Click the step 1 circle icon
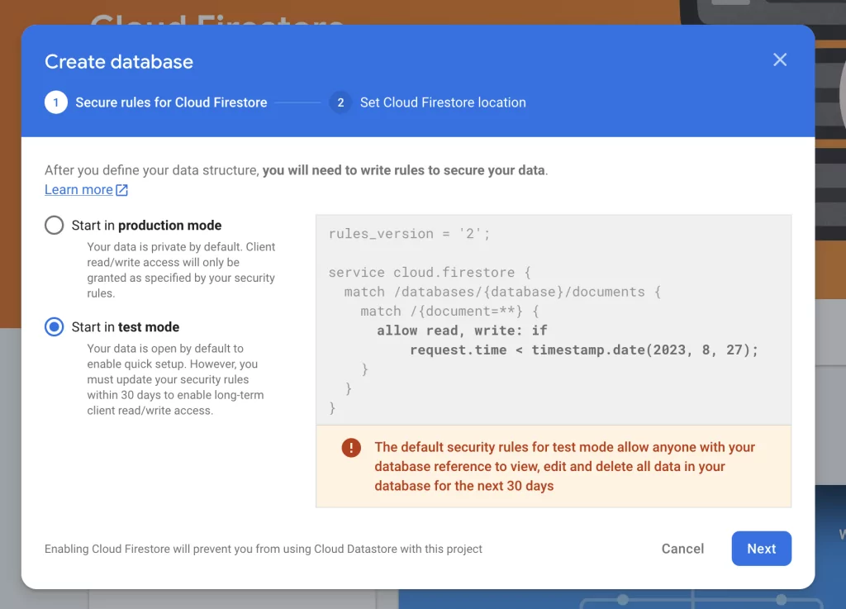The image size is (846, 609). coord(56,102)
